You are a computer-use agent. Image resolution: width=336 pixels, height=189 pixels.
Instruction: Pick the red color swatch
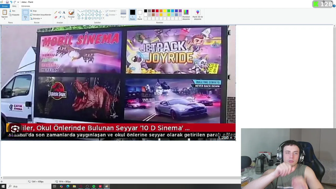coord(157,11)
